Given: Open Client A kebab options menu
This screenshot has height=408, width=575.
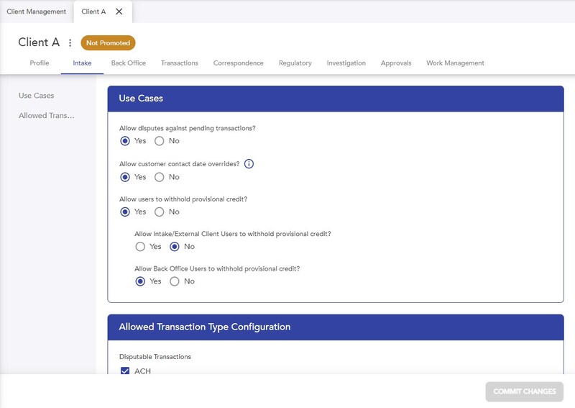Looking at the screenshot, I should 70,43.
